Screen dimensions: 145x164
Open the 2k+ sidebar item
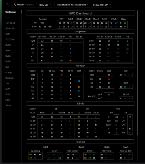pos(7,84)
